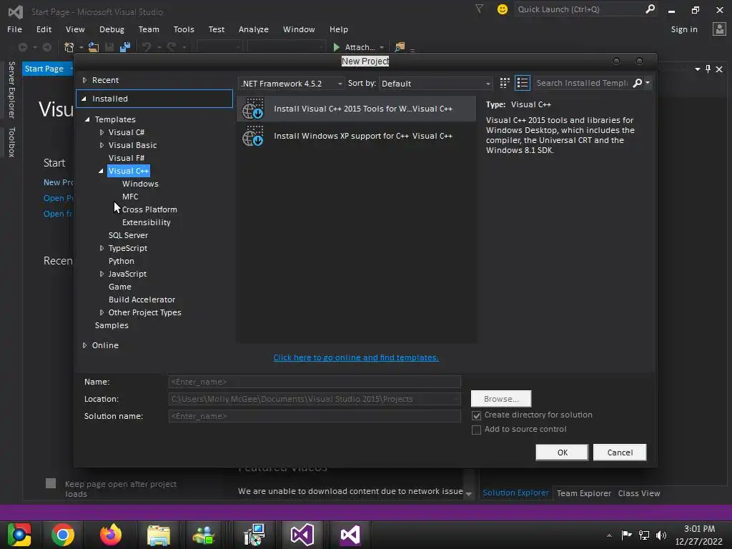The width and height of the screenshot is (732, 549).
Task: Click the Windows Live Messenger taskbar icon
Action: (204, 535)
